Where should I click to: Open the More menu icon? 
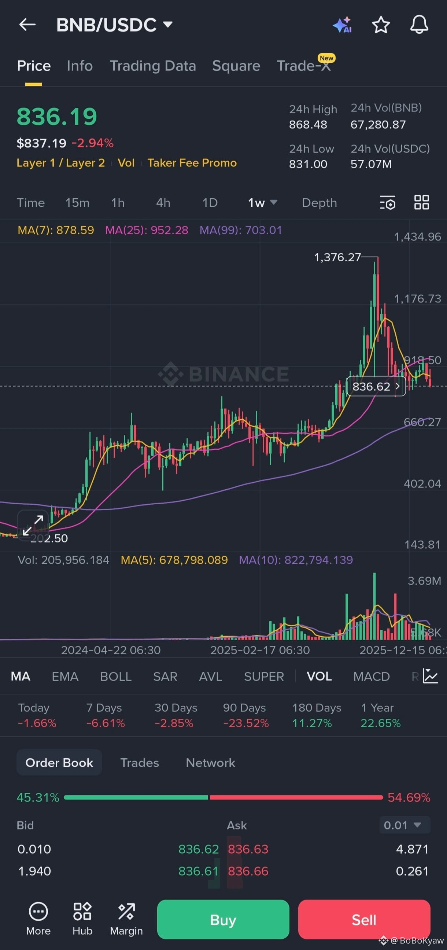click(38, 919)
